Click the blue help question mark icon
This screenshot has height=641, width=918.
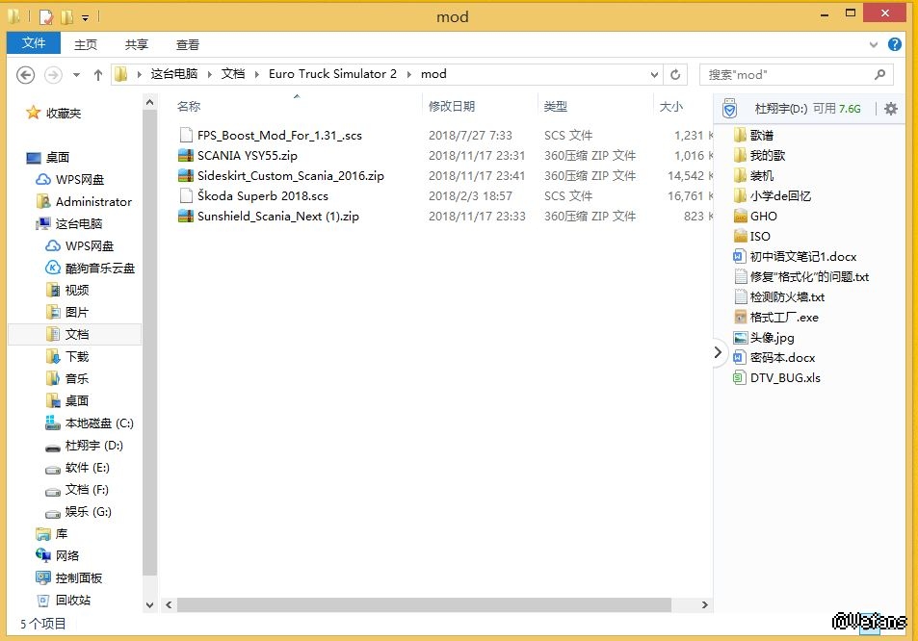click(x=895, y=44)
